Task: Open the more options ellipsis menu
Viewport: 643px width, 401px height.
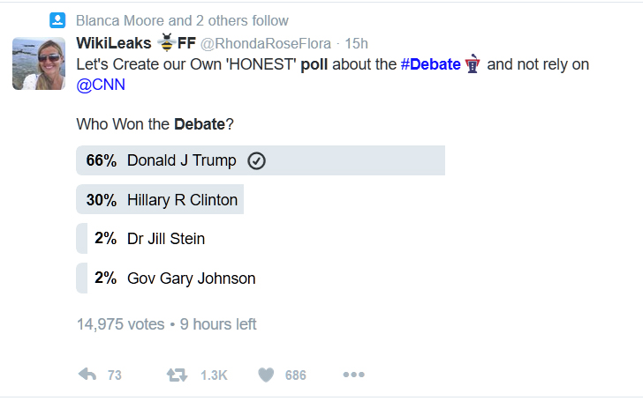Action: (x=353, y=375)
